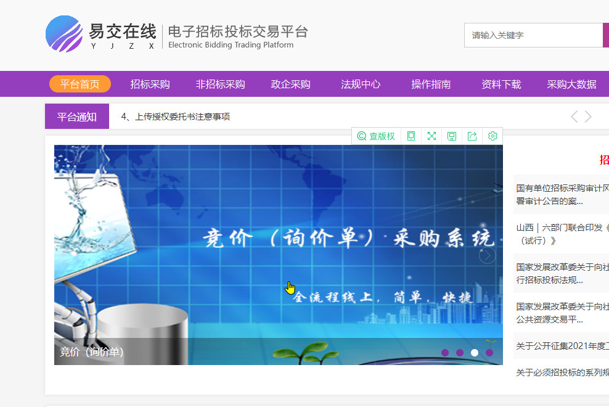Select the second carousel dot indicator
Screen dimensions: 609x407
point(460,353)
